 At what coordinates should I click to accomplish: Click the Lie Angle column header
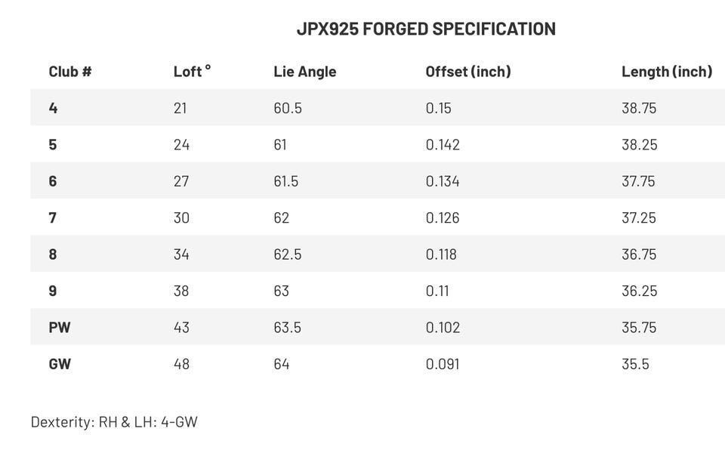coord(304,72)
